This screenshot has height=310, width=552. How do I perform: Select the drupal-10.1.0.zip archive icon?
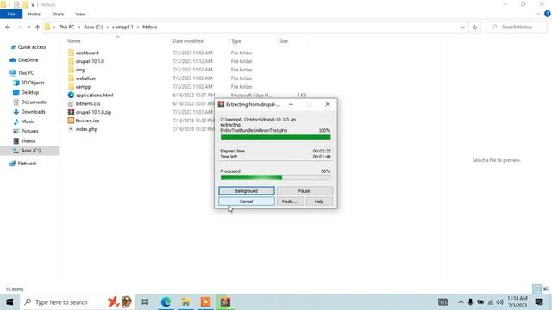[71, 112]
